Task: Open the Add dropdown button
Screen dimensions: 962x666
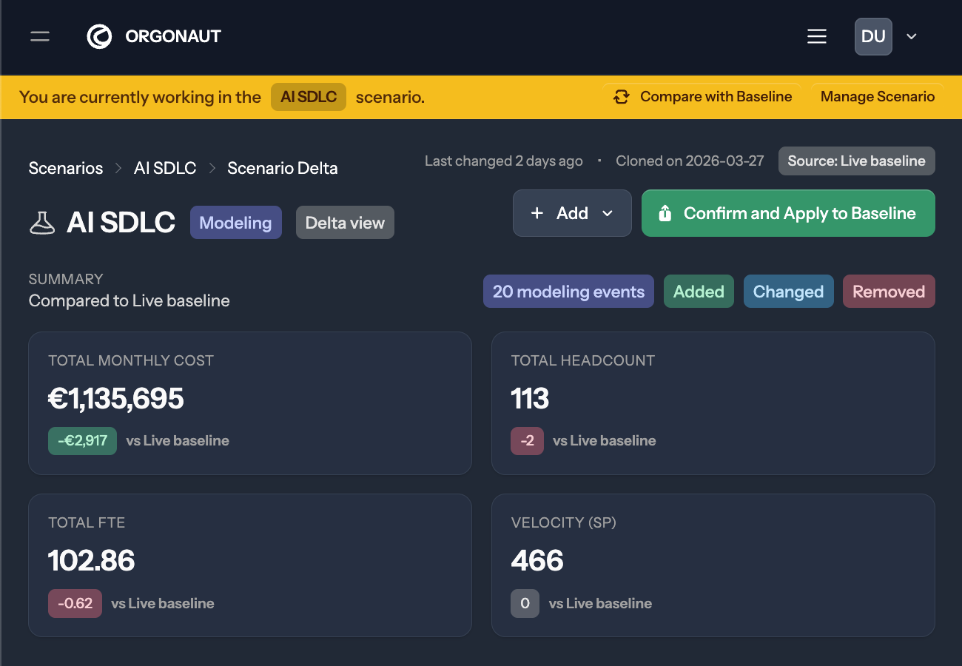Action: 572,213
